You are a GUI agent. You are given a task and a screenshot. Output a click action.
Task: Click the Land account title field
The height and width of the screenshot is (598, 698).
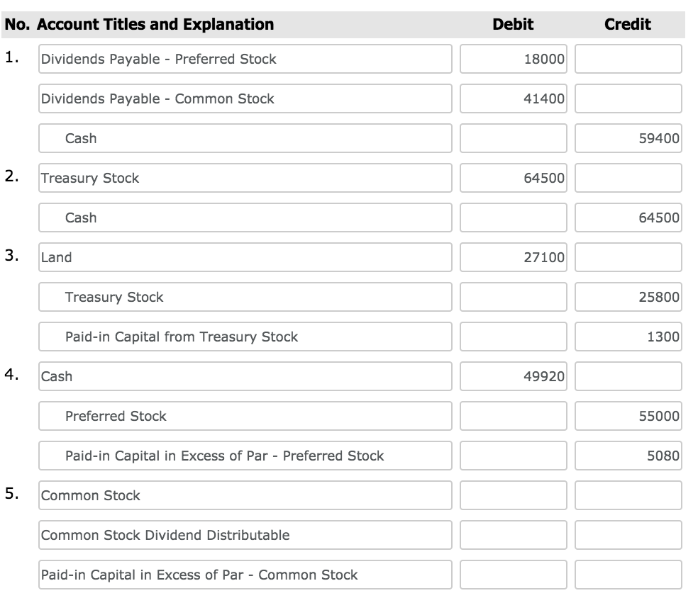245,258
